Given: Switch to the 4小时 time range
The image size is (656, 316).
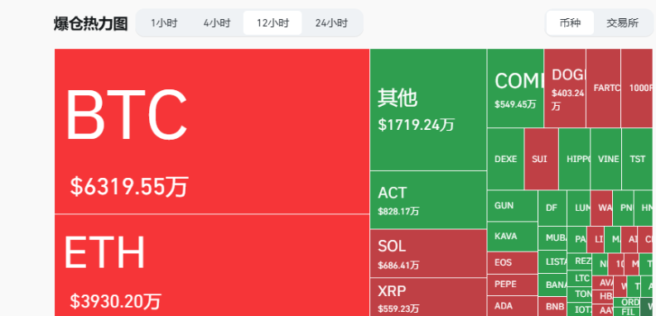Looking at the screenshot, I should pos(217,23).
